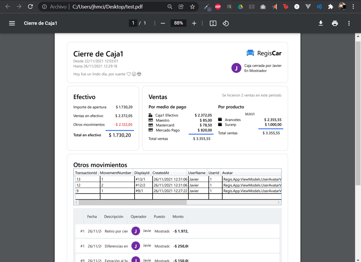Viewport: 361px width, 262px height.
Task: Click the CreatedAt column header
Action: coord(169,173)
